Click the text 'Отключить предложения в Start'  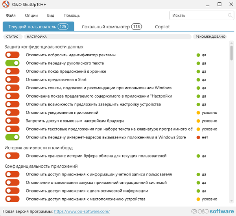coord(56,79)
